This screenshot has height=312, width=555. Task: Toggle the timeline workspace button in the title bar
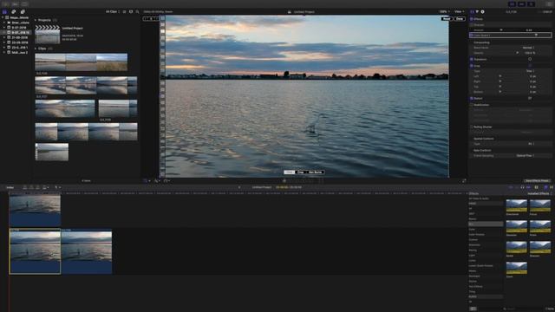click(521, 3)
